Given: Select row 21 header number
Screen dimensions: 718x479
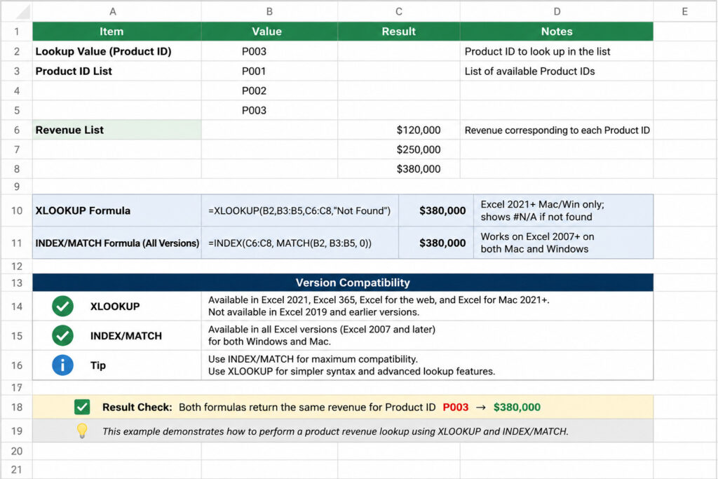Looking at the screenshot, I should pyautogui.click(x=17, y=469).
